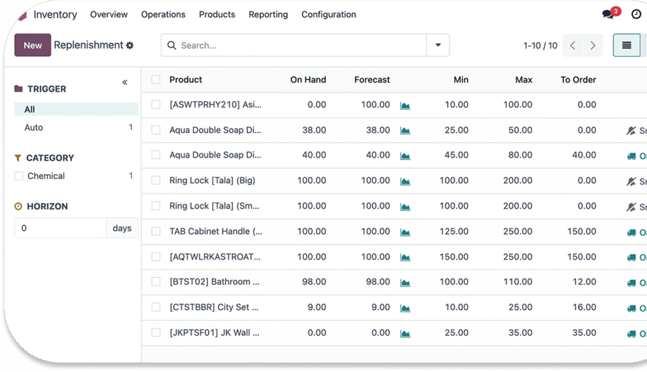Open the messages chat icon with badge
This screenshot has width=647, height=372.
pos(608,15)
